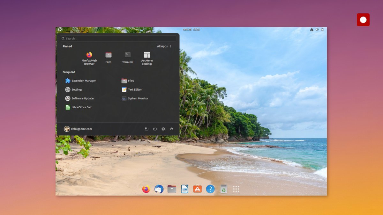The width and height of the screenshot is (383, 215).
Task: Open Thunderbird from the dock
Action: (159, 189)
